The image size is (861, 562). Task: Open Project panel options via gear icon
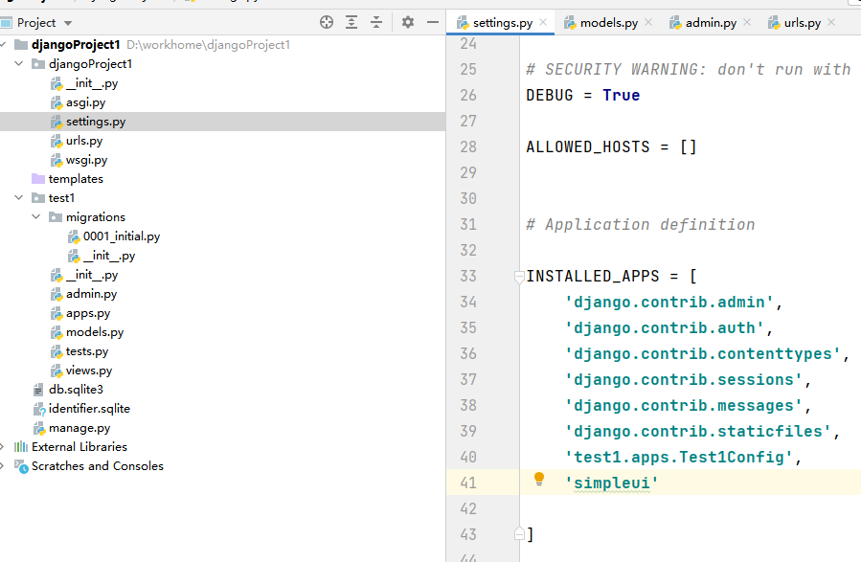tap(407, 21)
